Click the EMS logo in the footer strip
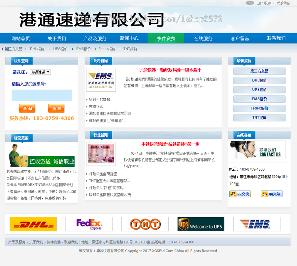297x266 pixels. [x=257, y=224]
